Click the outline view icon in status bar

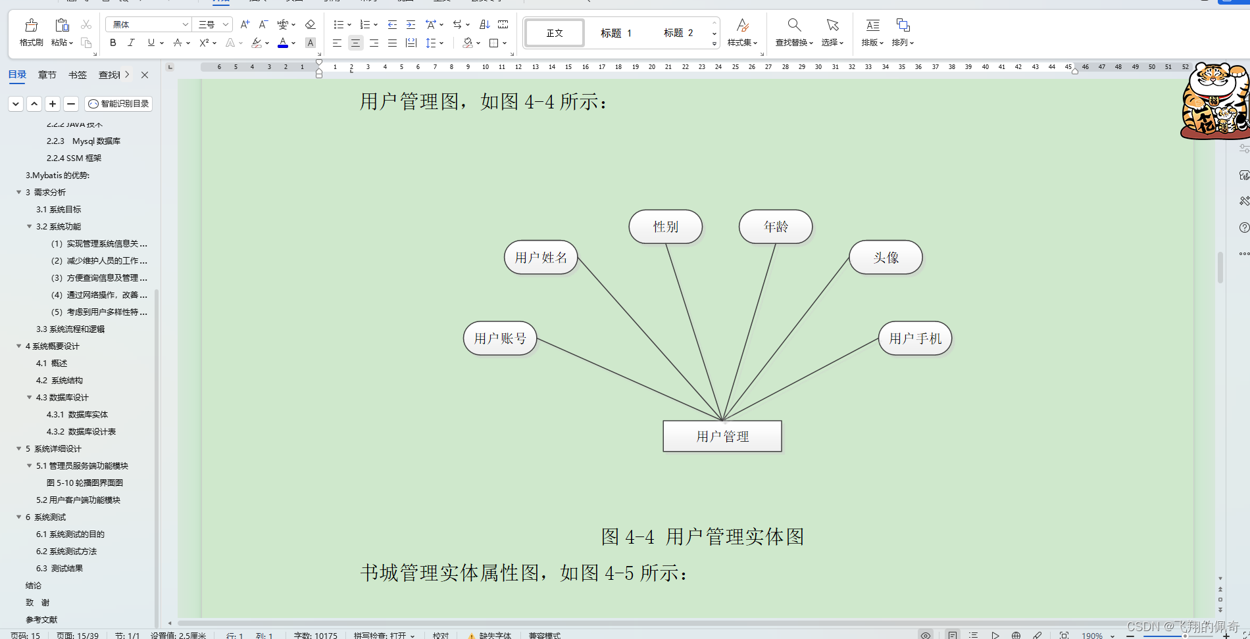pos(974,635)
